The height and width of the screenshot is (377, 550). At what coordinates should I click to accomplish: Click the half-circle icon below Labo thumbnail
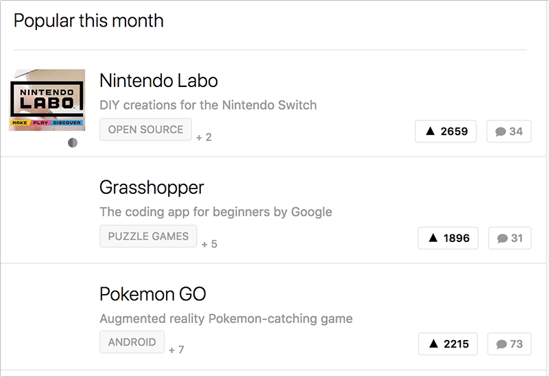click(x=73, y=143)
